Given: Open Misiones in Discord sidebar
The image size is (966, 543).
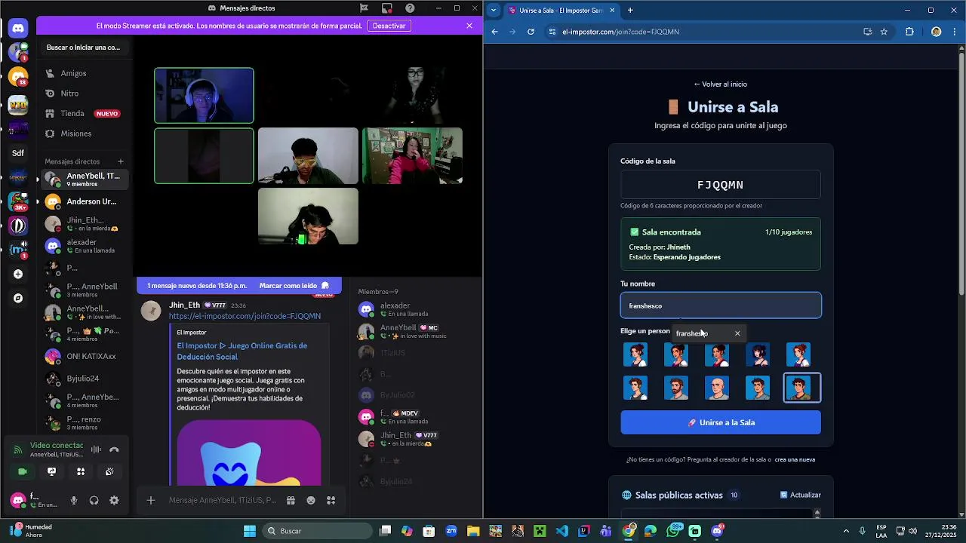Looking at the screenshot, I should point(84,133).
